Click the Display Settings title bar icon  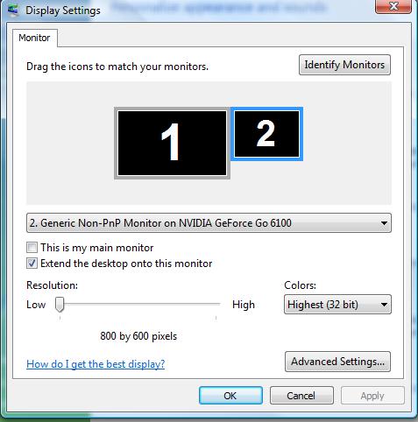pos(13,10)
